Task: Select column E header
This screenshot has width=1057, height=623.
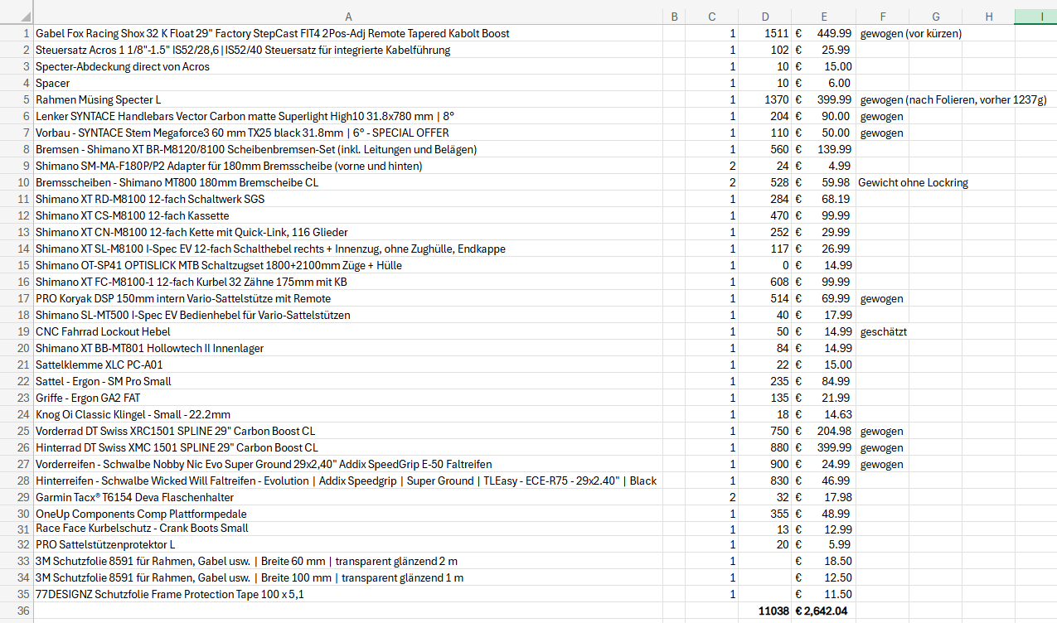Action: tap(823, 17)
